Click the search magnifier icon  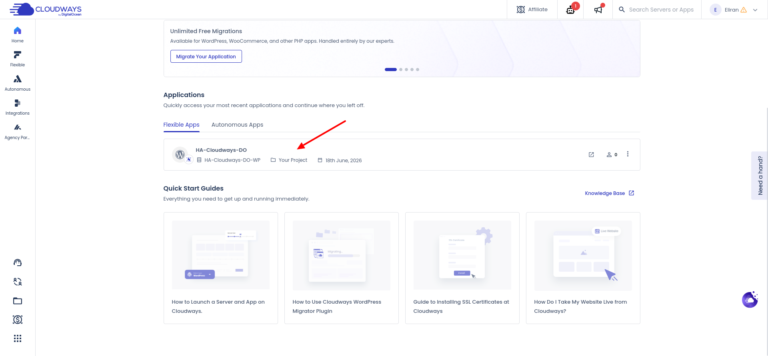(x=622, y=10)
